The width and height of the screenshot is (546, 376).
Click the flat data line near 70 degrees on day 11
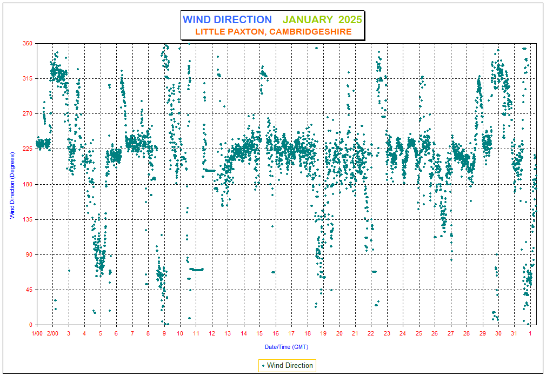(x=196, y=270)
